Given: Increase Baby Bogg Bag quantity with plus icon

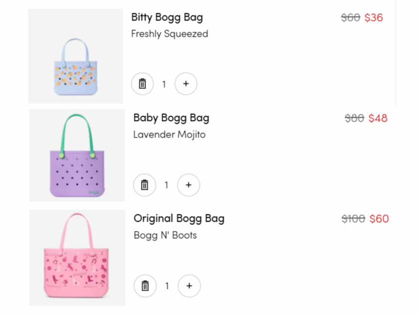Looking at the screenshot, I should [188, 185].
